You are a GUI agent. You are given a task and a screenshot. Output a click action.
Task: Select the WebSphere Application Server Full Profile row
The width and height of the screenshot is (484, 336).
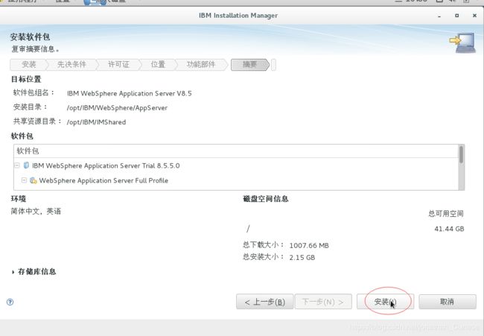[x=236, y=180]
